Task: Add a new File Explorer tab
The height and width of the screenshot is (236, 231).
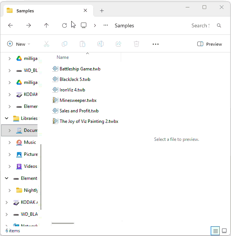Action: (x=102, y=11)
